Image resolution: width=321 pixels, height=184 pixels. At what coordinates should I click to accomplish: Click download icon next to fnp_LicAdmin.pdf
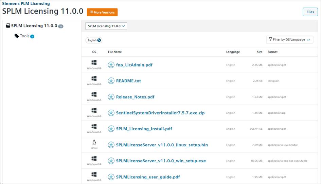tap(111, 65)
